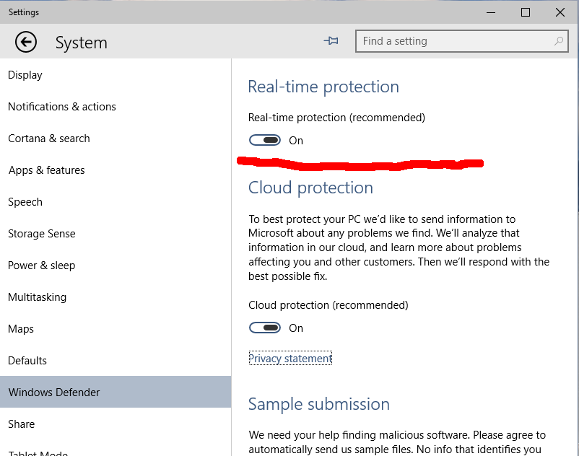Pin the setting with the pin icon
Screen dimensions: 579x456
pos(331,40)
